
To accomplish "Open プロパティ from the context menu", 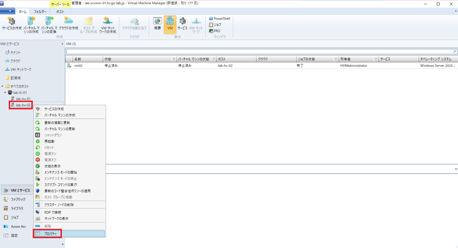I will pos(70,234).
